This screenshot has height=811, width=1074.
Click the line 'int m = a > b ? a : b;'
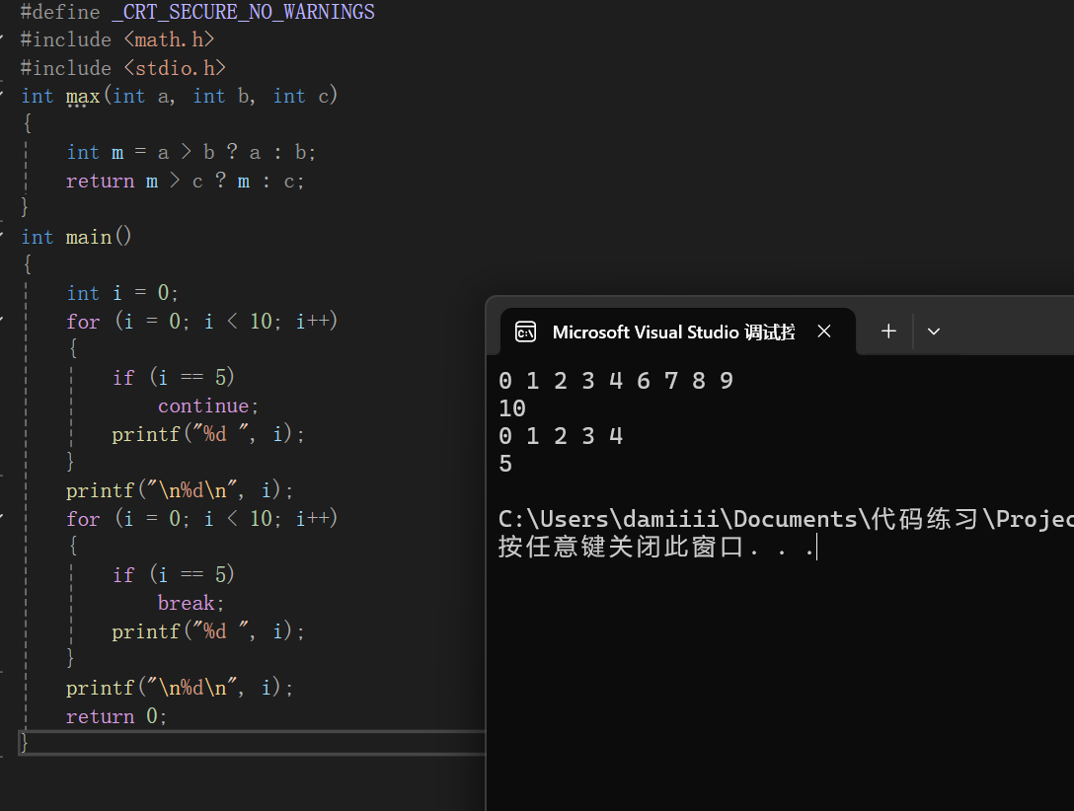192,152
